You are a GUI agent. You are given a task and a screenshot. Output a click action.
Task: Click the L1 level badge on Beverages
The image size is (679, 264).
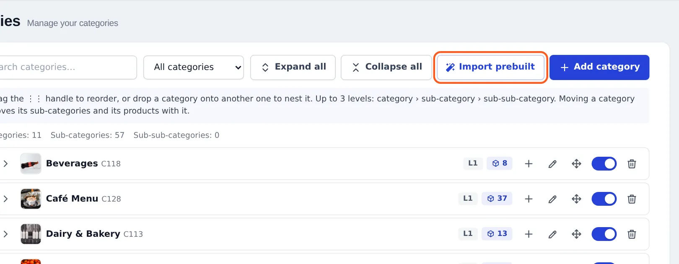(473, 163)
